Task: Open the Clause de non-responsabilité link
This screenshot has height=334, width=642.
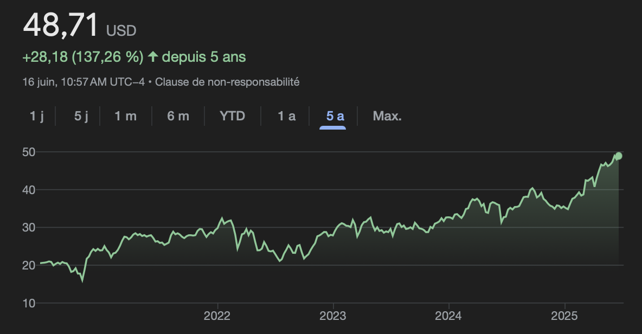Action: (227, 82)
